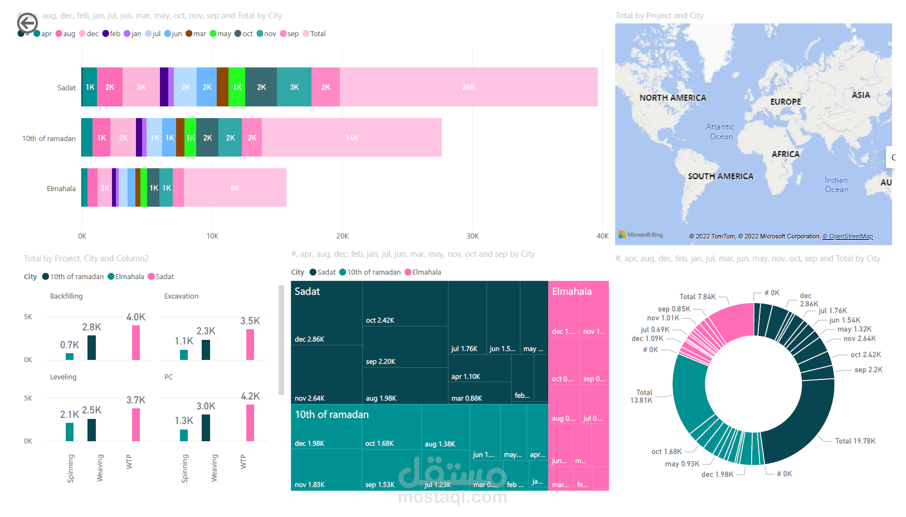This screenshot has width=906, height=517.
Task: Click the 'nov 2.64K' donut label
Action: click(859, 339)
